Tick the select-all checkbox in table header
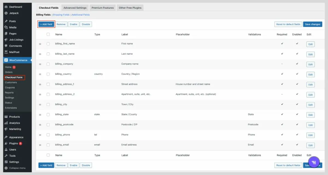The width and height of the screenshot is (328, 175). (x=48, y=34)
